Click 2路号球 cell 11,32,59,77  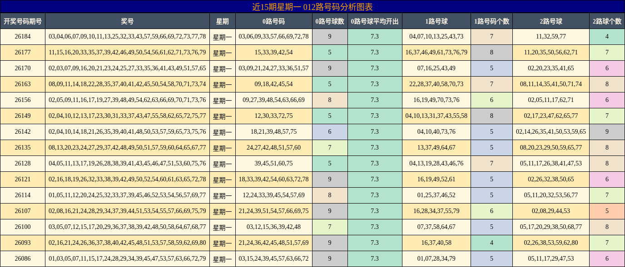point(551,37)
